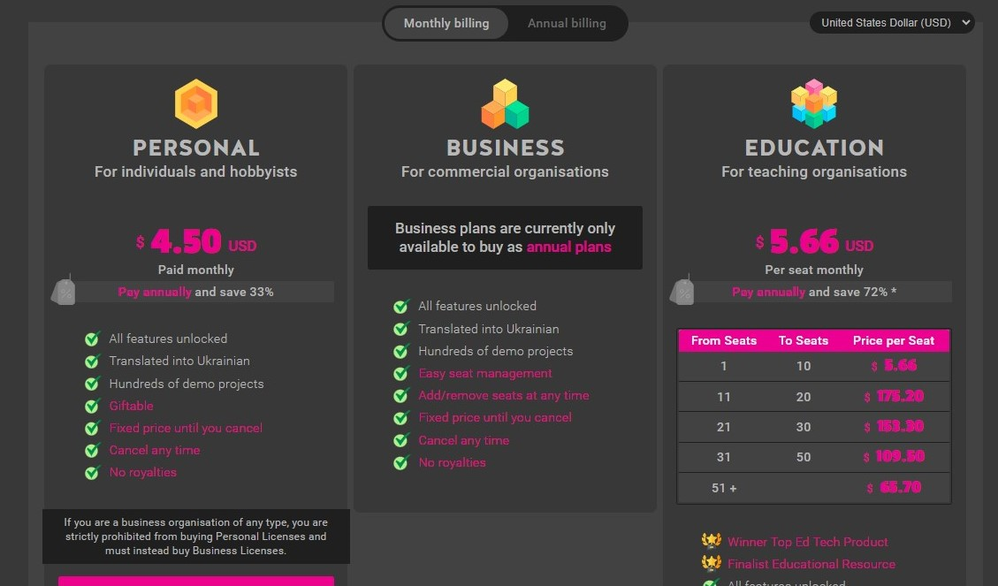This screenshot has height=586, width=998.
Task: Select the Monthly billing toggle option
Action: coord(446,24)
